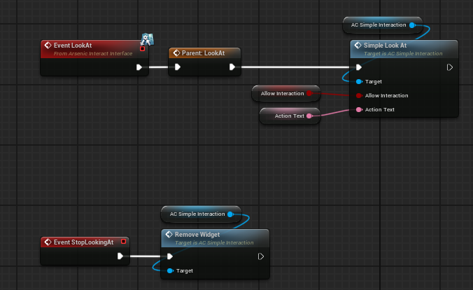Click Parent: LookAt execution output pin
This screenshot has width=473, height=290.
(x=232, y=67)
